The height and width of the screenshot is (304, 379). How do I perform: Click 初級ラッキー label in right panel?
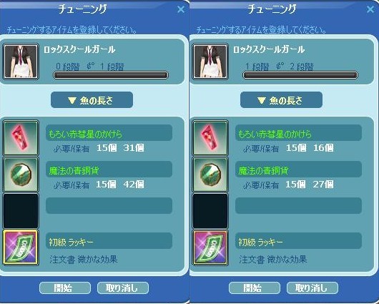pos(260,242)
